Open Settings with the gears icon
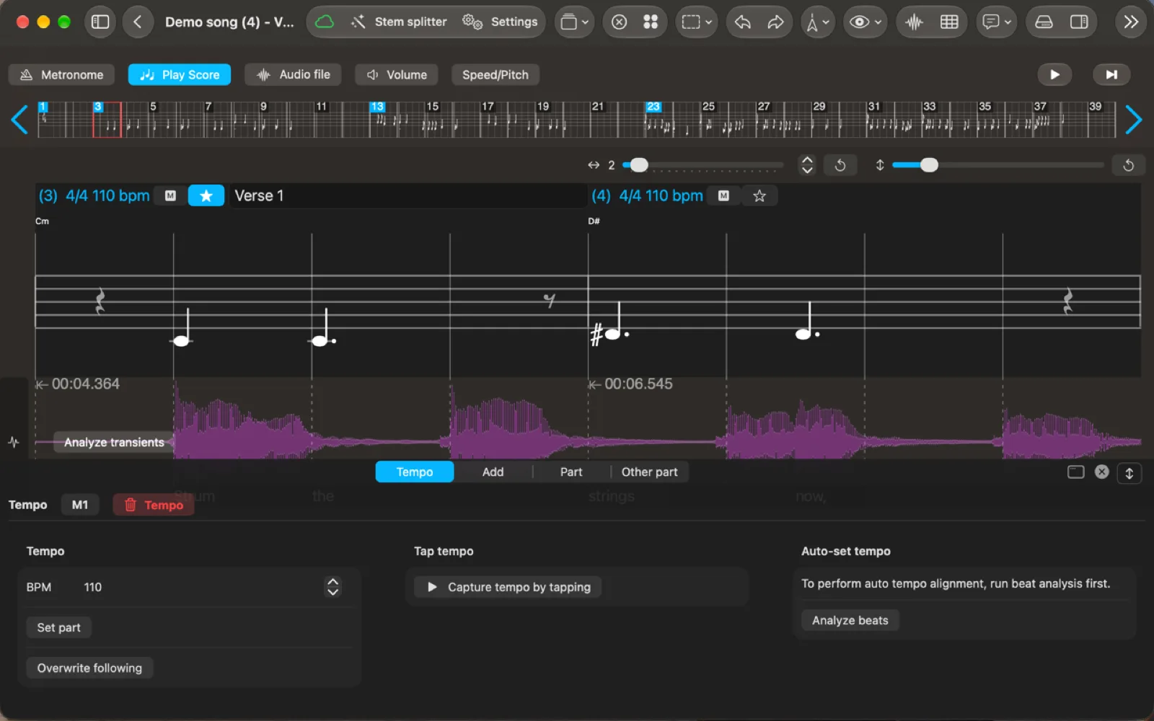This screenshot has height=721, width=1154. [x=501, y=22]
